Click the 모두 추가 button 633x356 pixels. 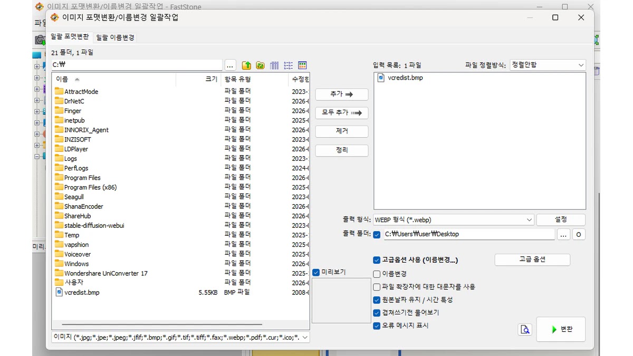click(x=342, y=113)
